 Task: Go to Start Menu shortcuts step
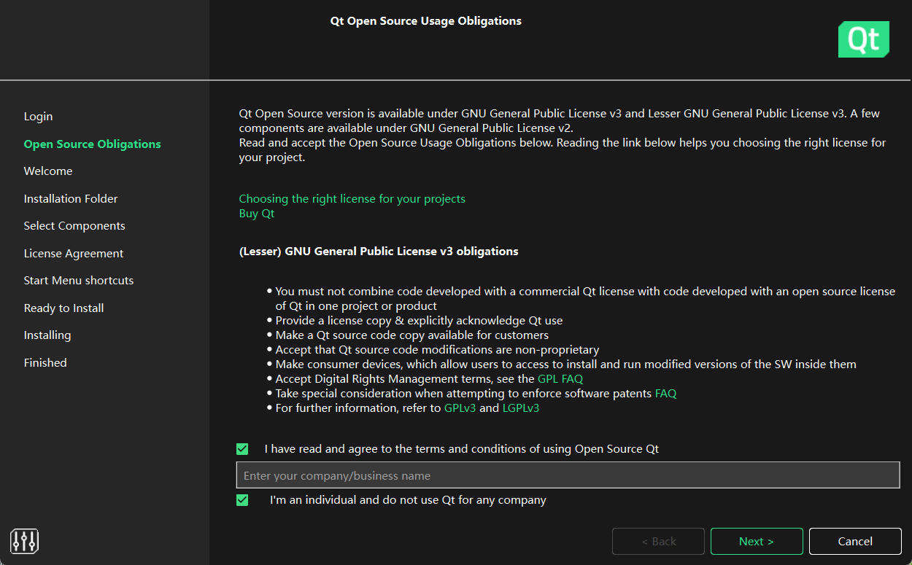pyautogui.click(x=79, y=281)
